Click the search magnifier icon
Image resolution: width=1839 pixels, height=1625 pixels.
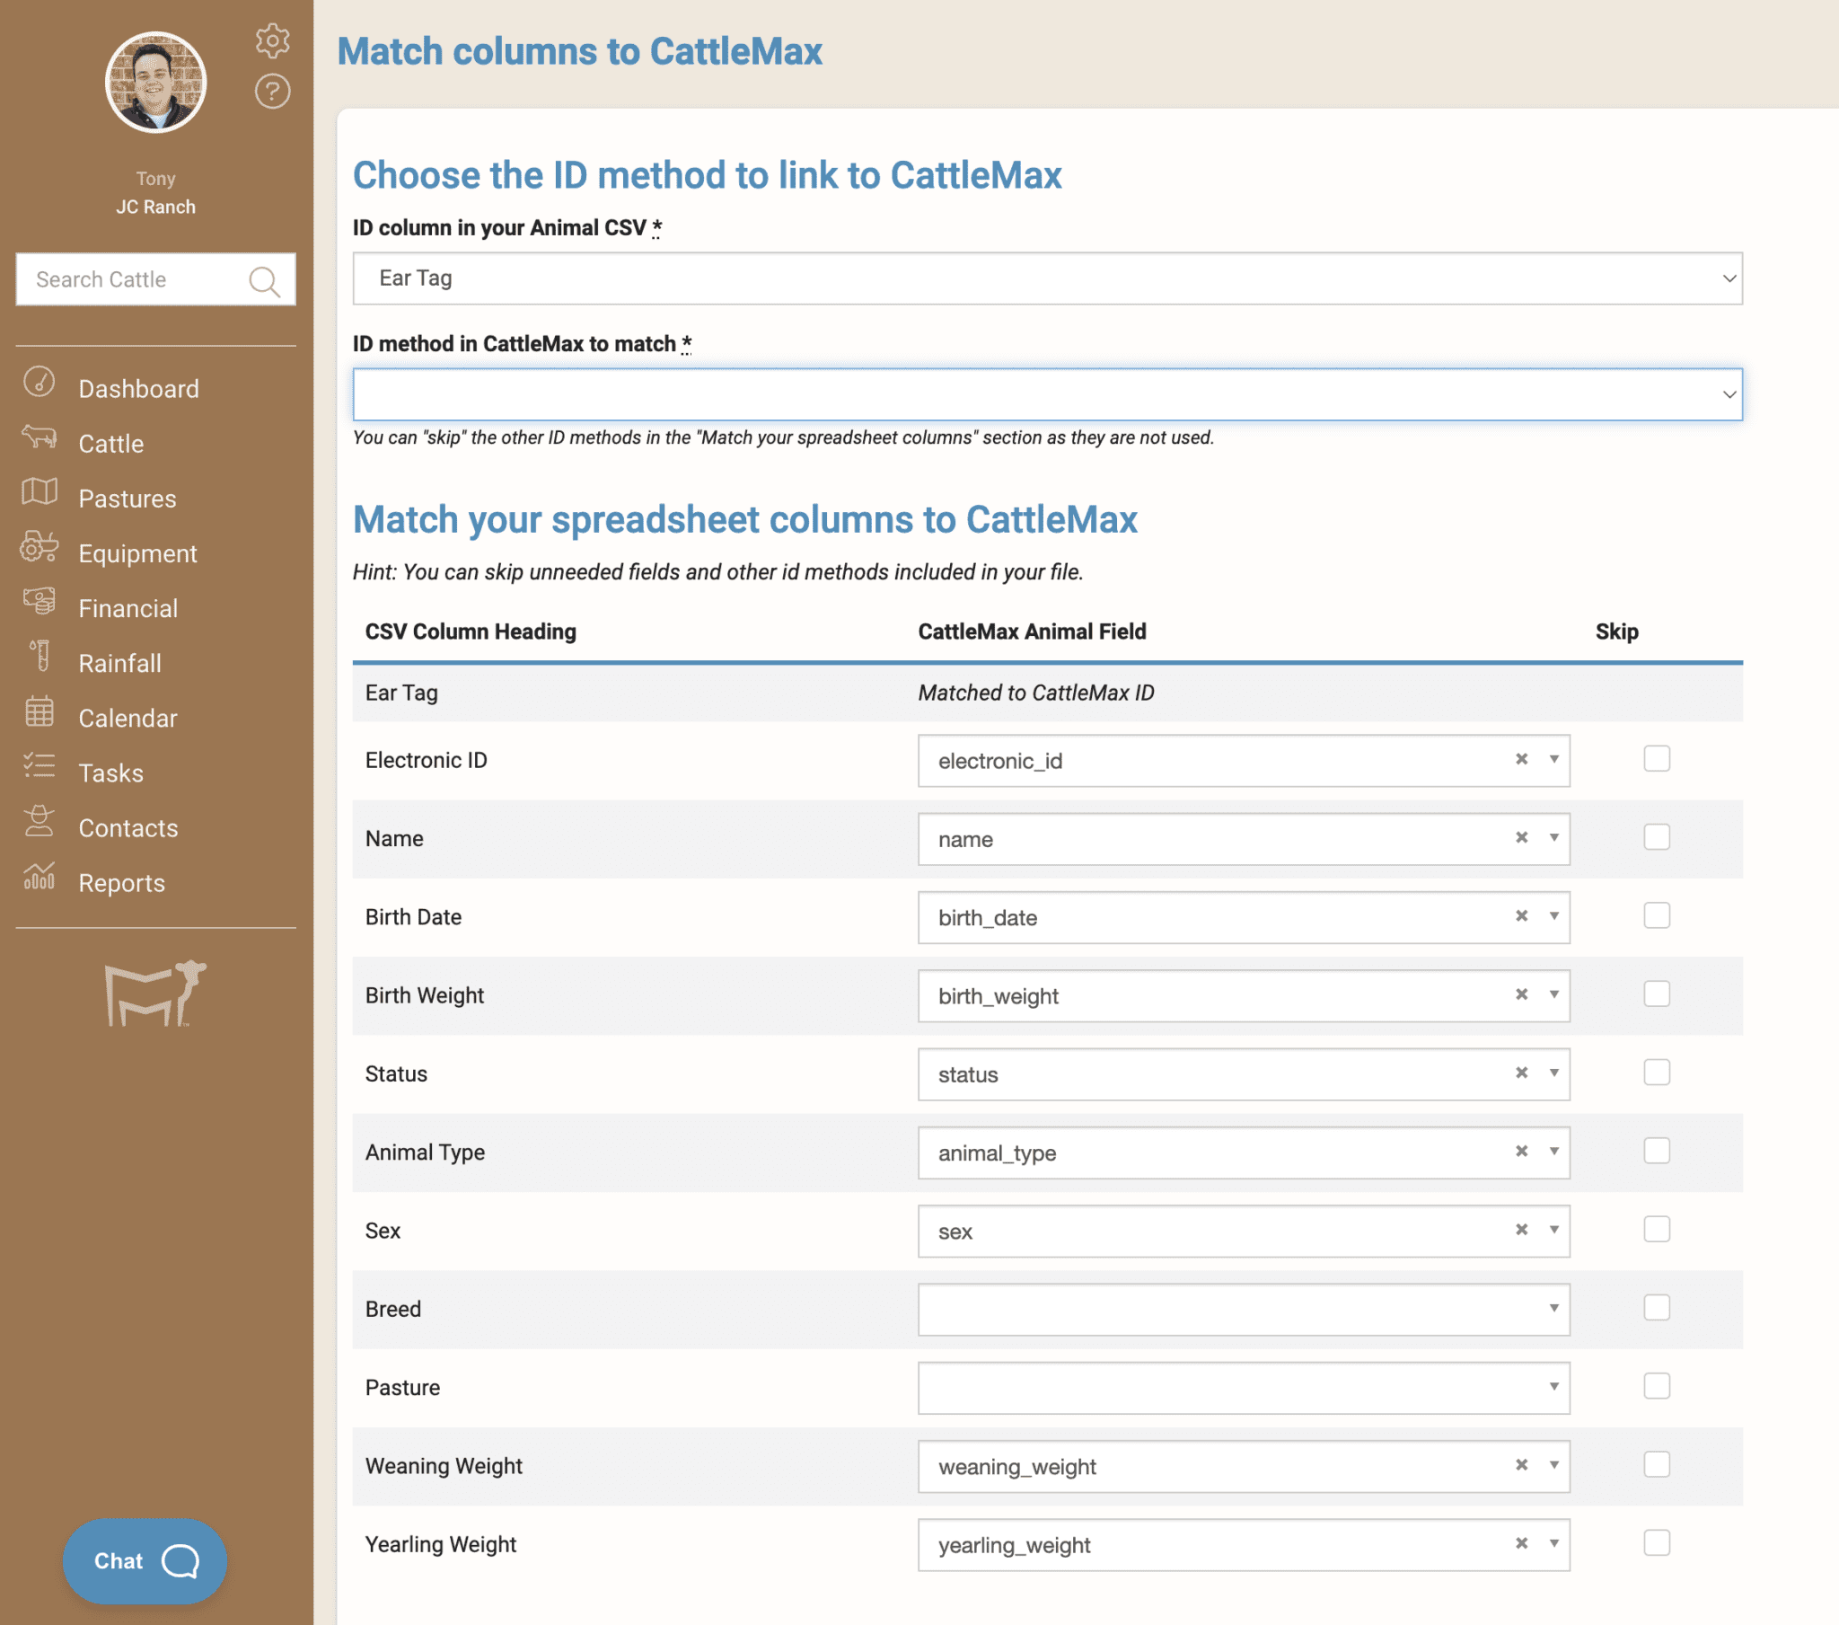point(264,281)
